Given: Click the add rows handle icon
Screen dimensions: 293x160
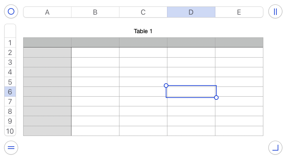Looking at the screenshot, I should (11, 148).
